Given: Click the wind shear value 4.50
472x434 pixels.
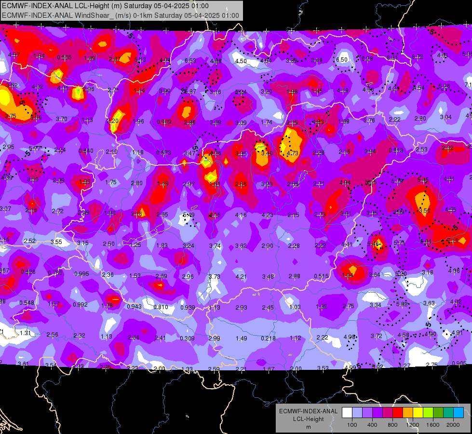Looking at the screenshot, I should point(241,61).
